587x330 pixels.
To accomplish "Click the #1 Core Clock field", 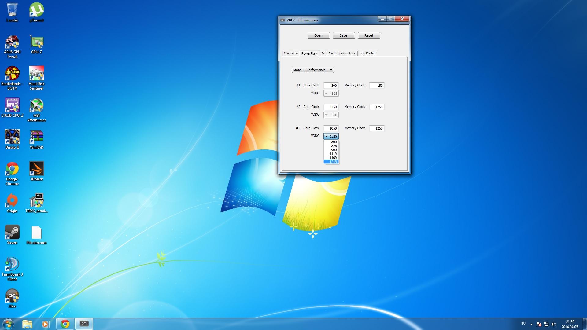I will [x=331, y=86].
